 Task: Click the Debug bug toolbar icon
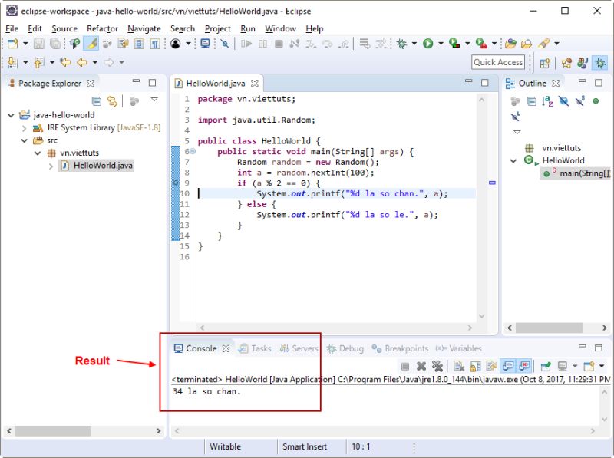[401, 44]
